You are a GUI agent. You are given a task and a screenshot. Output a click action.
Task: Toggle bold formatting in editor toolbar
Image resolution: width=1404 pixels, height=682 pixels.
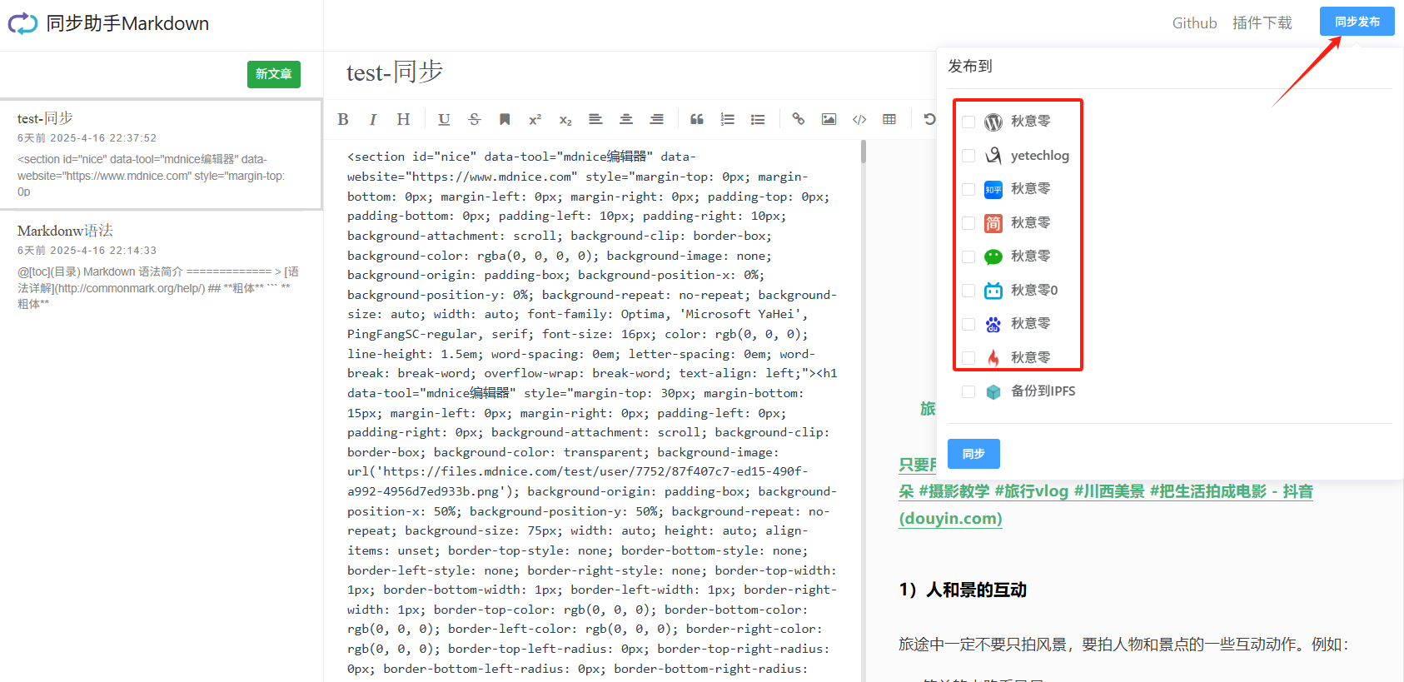pos(343,119)
